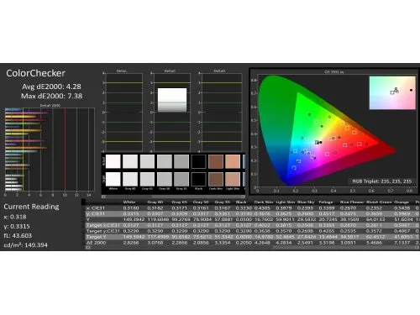This screenshot has height=315, width=420.
Task: Click the Gray 80 actual swatch
Action: coord(130,161)
